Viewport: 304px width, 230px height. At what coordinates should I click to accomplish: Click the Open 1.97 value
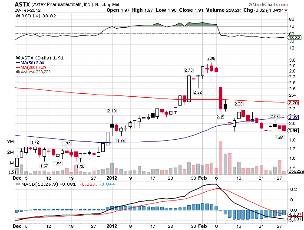118,10
